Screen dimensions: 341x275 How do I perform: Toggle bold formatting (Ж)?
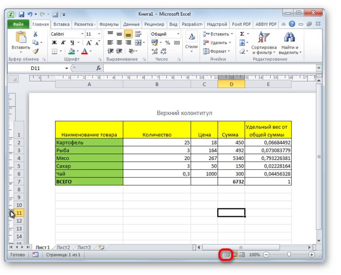54,43
